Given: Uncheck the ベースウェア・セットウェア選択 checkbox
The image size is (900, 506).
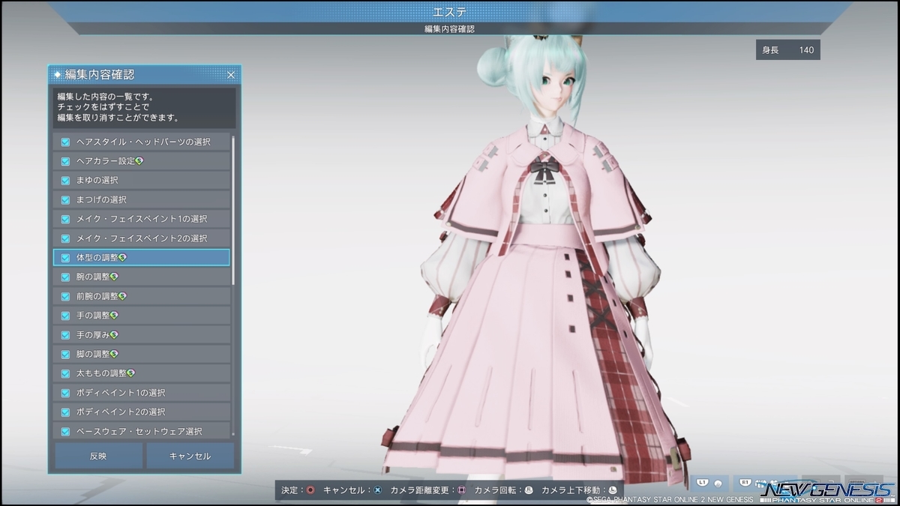Looking at the screenshot, I should 65,431.
